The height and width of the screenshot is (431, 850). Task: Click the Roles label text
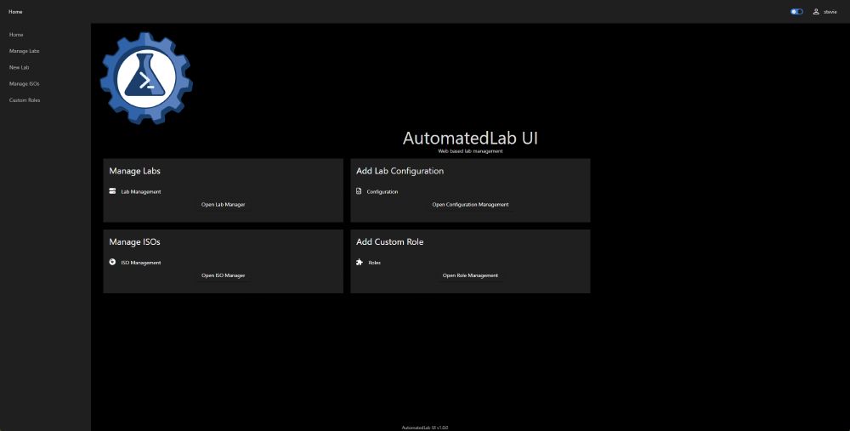click(x=375, y=263)
